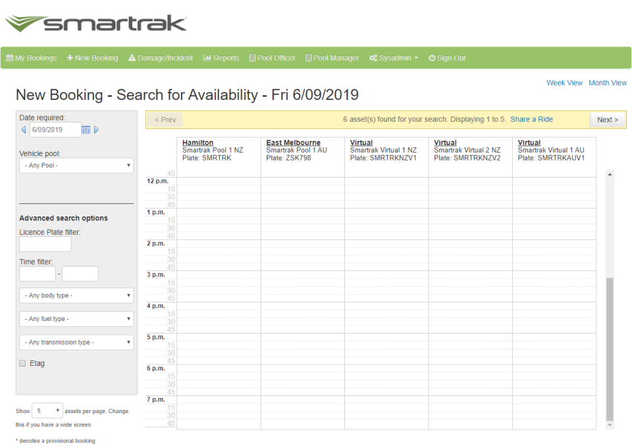
Task: Click the Smartrak logo
Action: 95,24
